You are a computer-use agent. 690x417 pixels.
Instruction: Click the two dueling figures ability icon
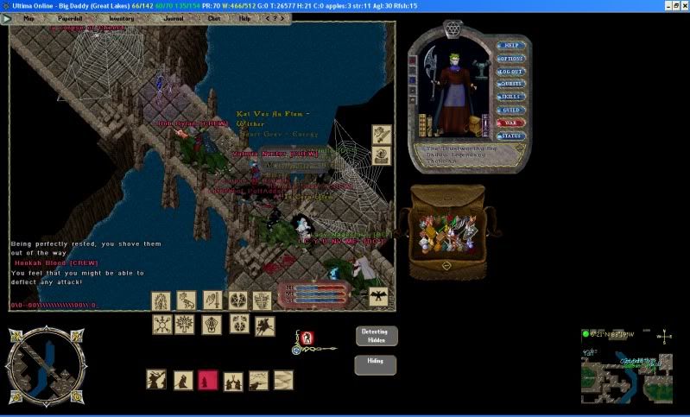(x=233, y=382)
